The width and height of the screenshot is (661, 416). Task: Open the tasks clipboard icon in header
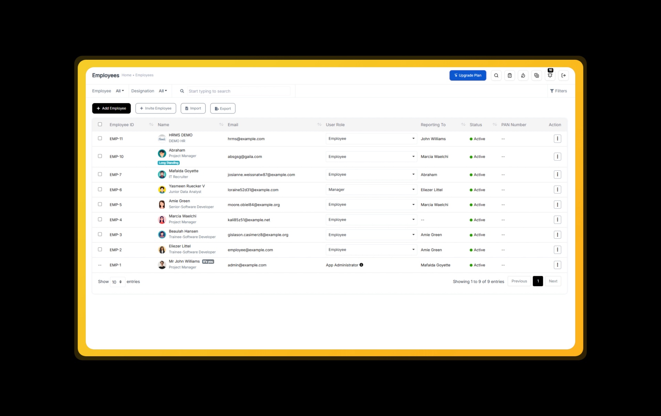pyautogui.click(x=510, y=75)
